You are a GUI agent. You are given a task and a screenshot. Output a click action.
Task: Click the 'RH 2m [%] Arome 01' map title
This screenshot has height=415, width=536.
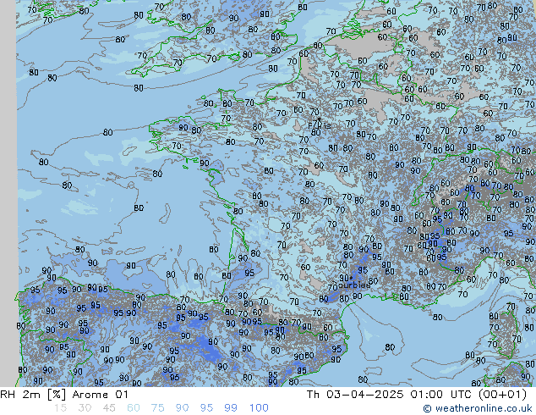[64, 395]
